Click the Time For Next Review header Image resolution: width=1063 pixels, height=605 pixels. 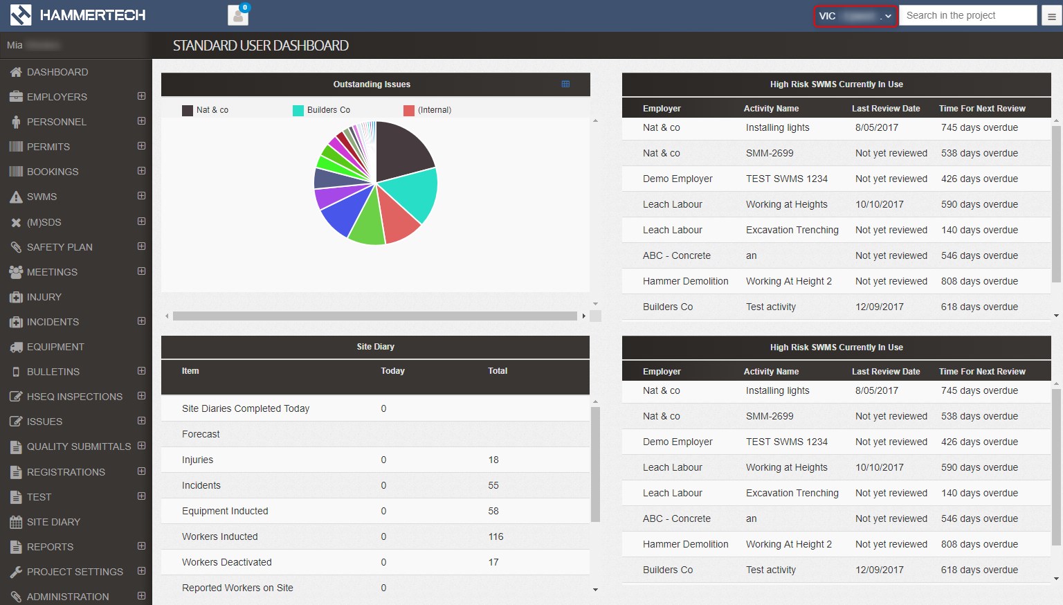[981, 109]
